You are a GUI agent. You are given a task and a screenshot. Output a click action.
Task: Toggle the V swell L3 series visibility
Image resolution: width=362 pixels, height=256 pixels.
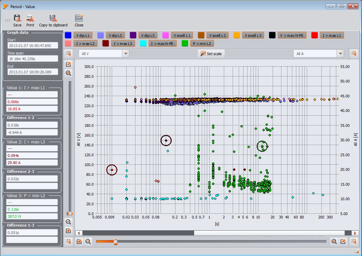pyautogui.click(x=253, y=35)
